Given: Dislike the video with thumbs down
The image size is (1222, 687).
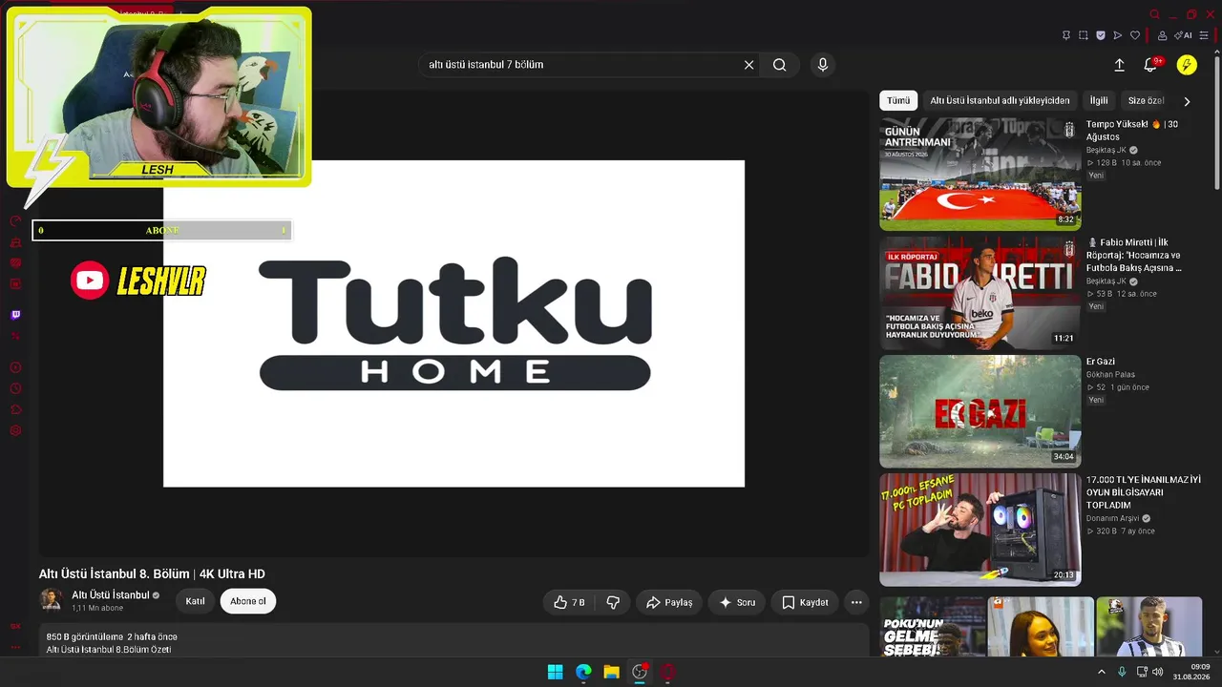Looking at the screenshot, I should click(613, 602).
